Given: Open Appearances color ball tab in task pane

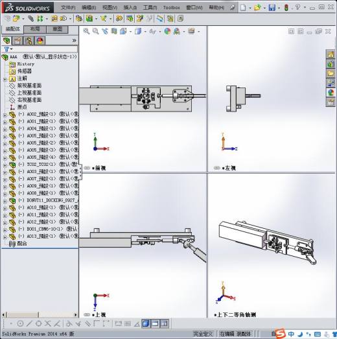Looking at the screenshot, I should coord(331,93).
